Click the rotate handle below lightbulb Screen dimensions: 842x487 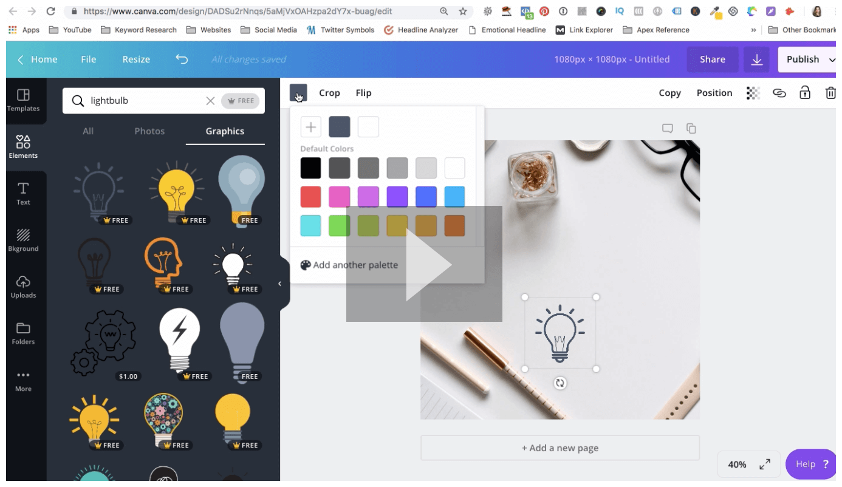[560, 383]
